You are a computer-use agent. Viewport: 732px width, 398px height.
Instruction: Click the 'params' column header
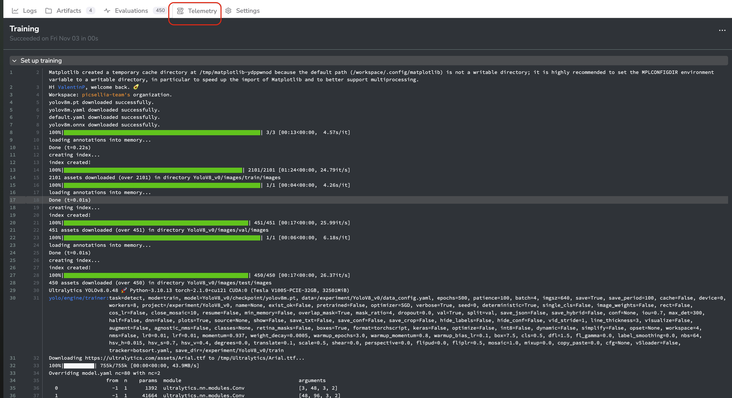pos(148,381)
